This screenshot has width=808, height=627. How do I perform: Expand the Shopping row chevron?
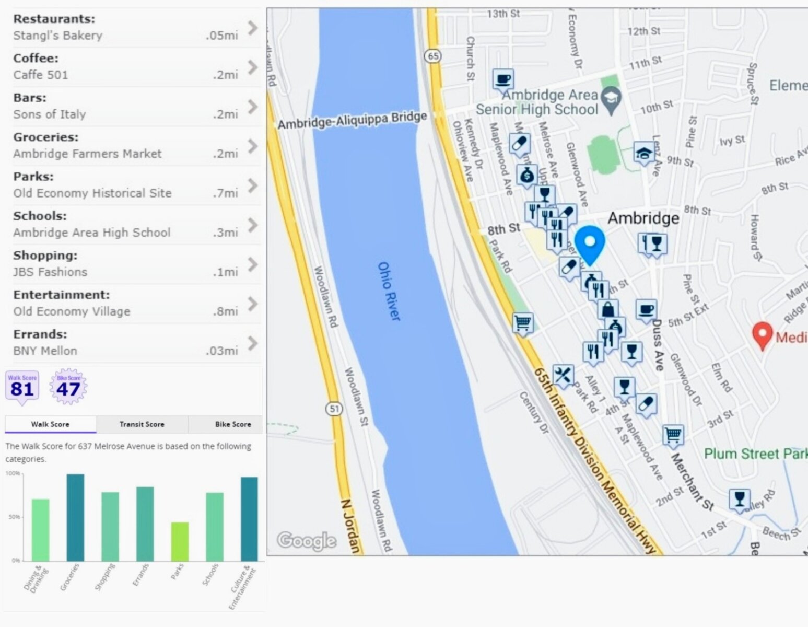[253, 264]
